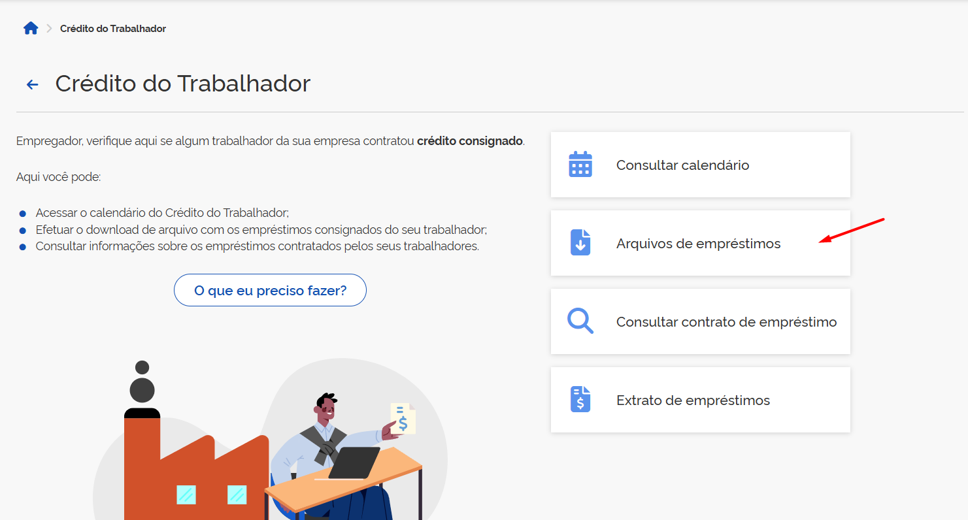Screen dimensions: 968x520
Task: Open Consultar calendário card
Action: pyautogui.click(x=700, y=165)
